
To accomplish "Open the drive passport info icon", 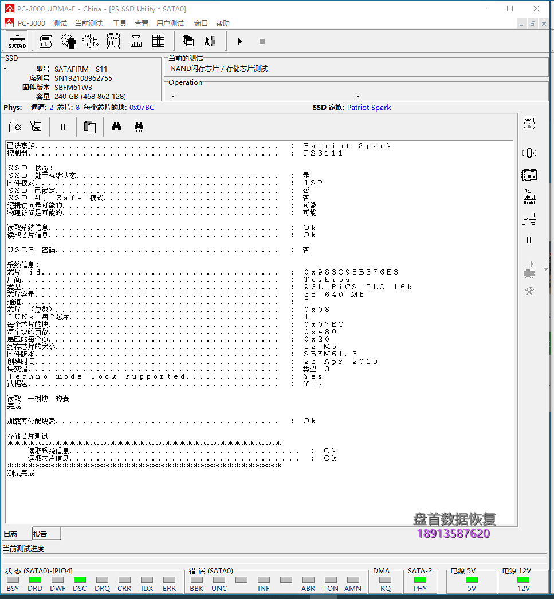I will [x=45, y=41].
